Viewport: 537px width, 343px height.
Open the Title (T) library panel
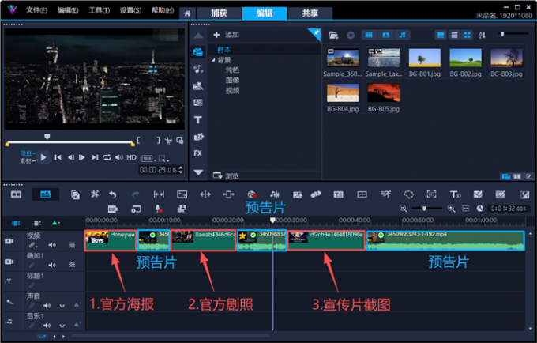[198, 120]
